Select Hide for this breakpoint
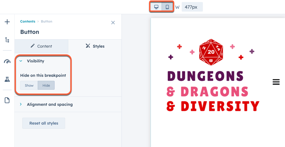 point(46,85)
